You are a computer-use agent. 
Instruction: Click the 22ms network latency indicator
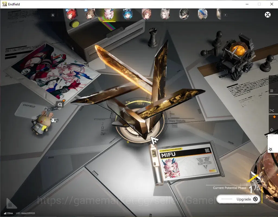point(8,213)
